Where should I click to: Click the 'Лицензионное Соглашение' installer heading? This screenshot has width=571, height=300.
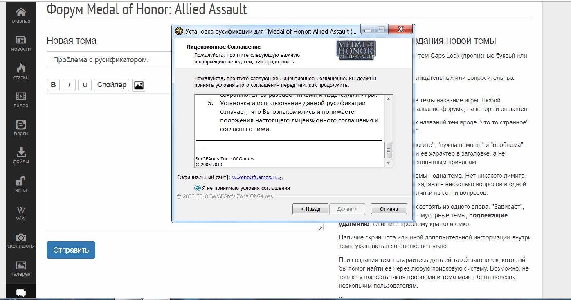(223, 47)
